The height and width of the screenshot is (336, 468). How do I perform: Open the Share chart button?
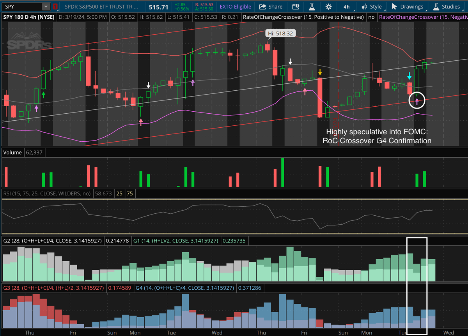(271, 7)
